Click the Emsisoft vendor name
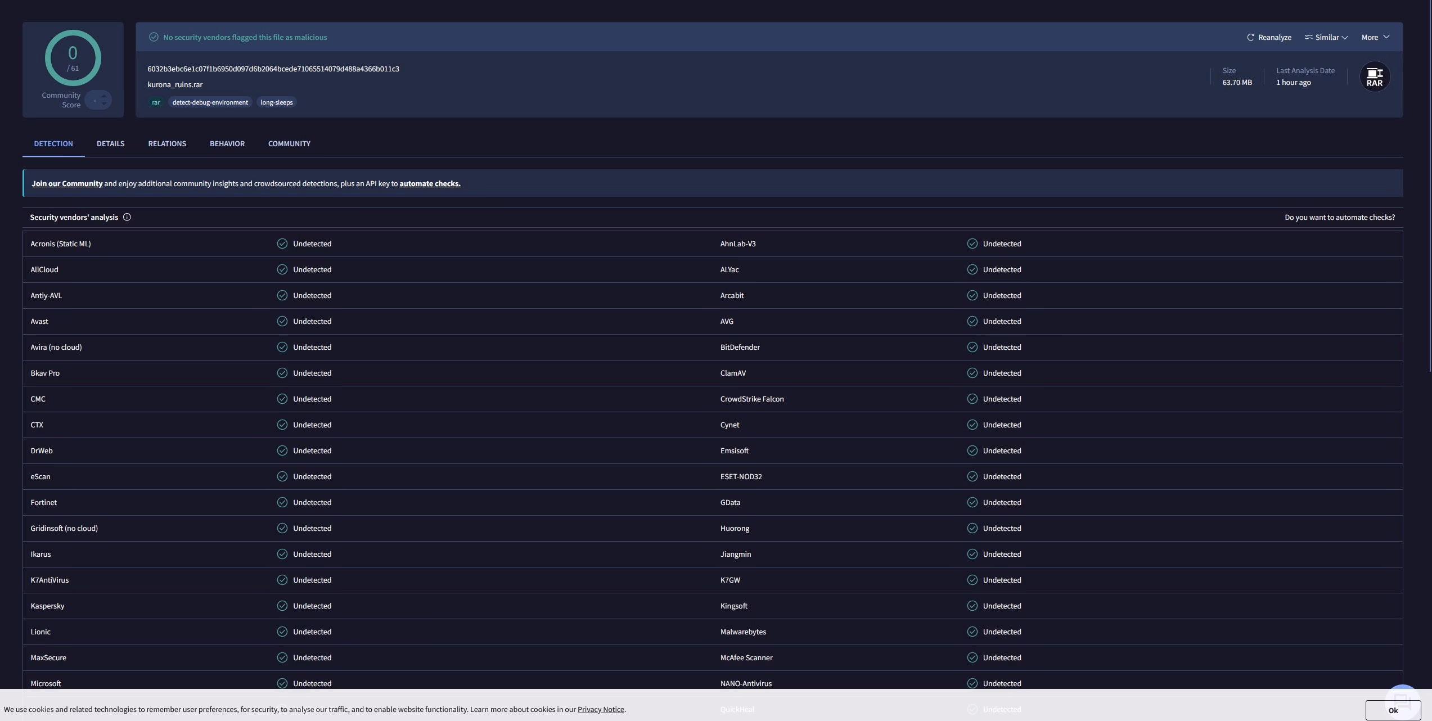This screenshot has width=1432, height=721. click(x=735, y=450)
